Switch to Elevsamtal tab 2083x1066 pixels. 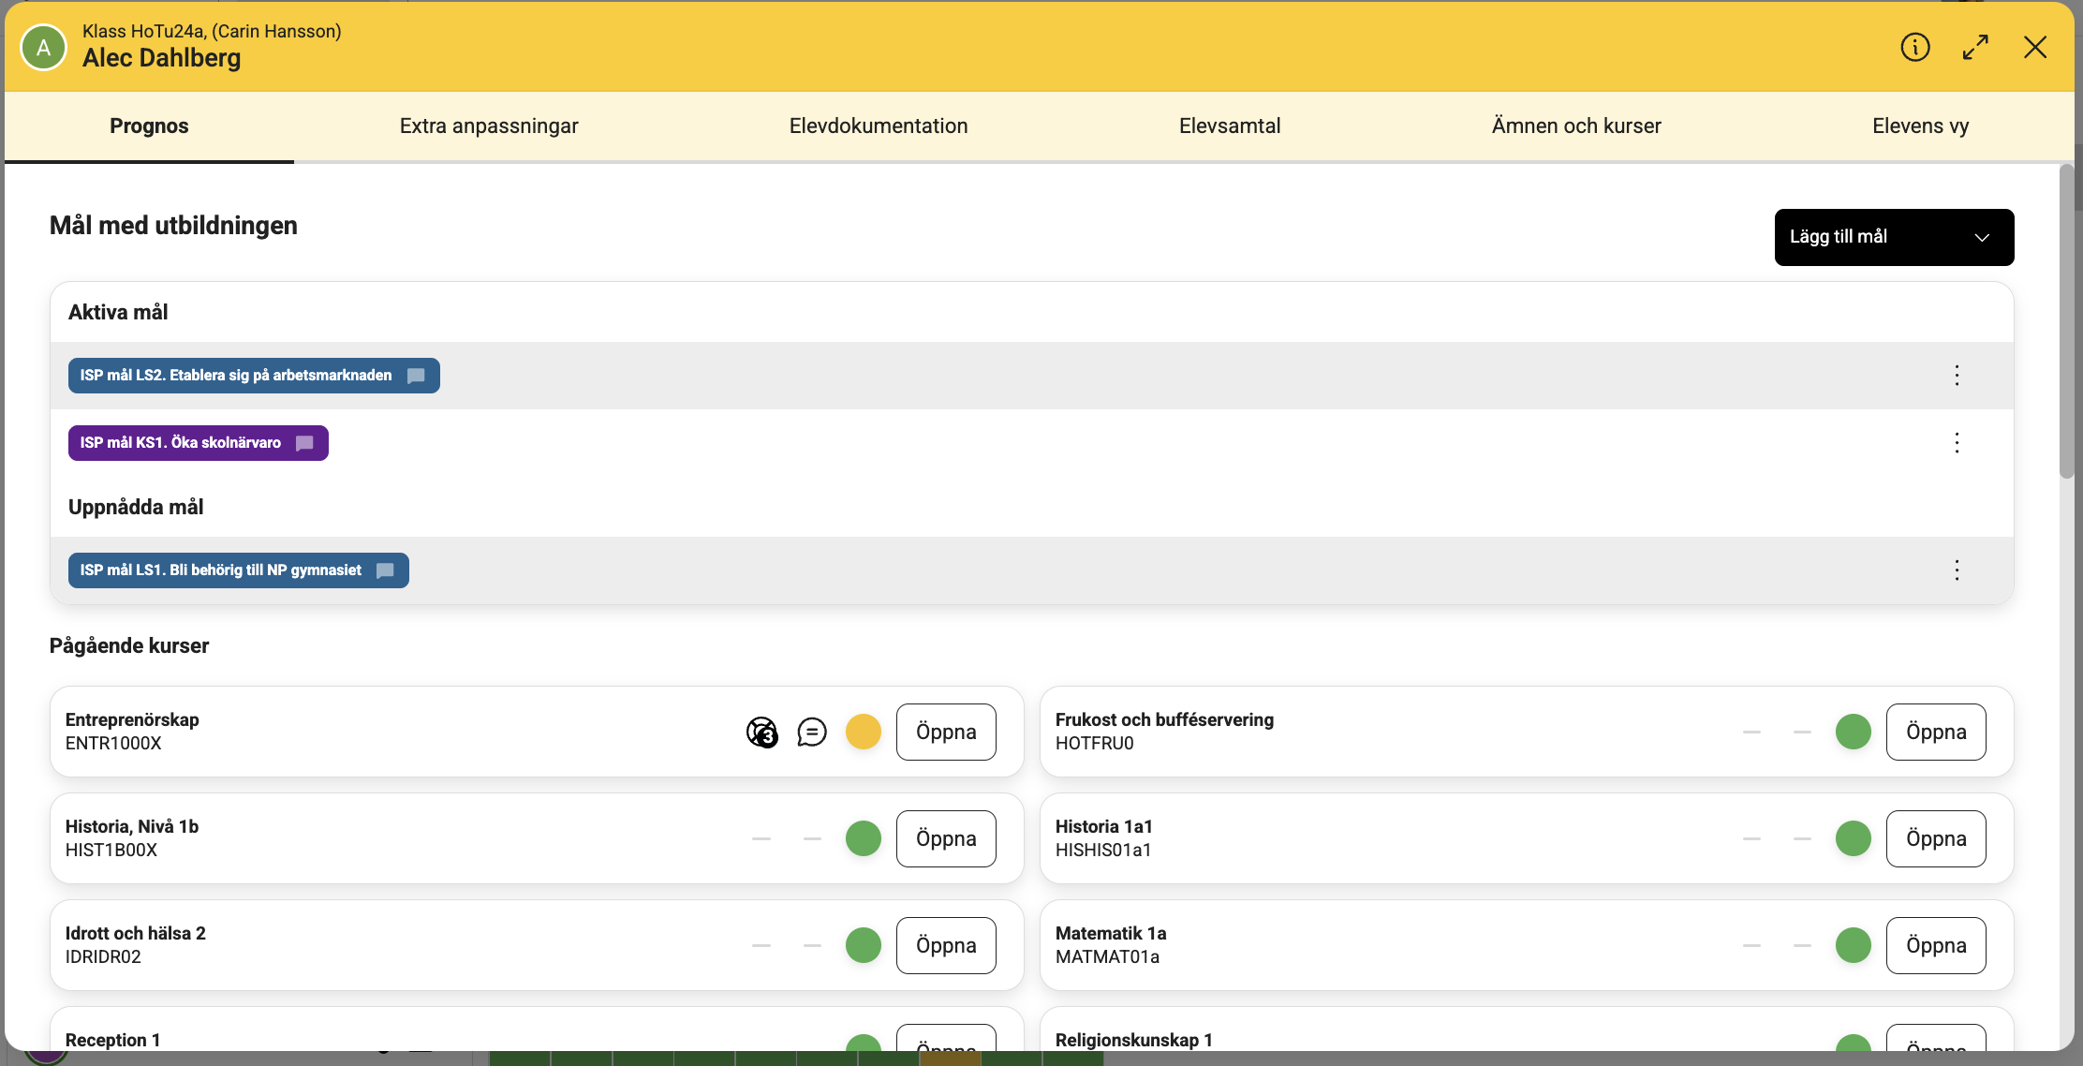1229,126
